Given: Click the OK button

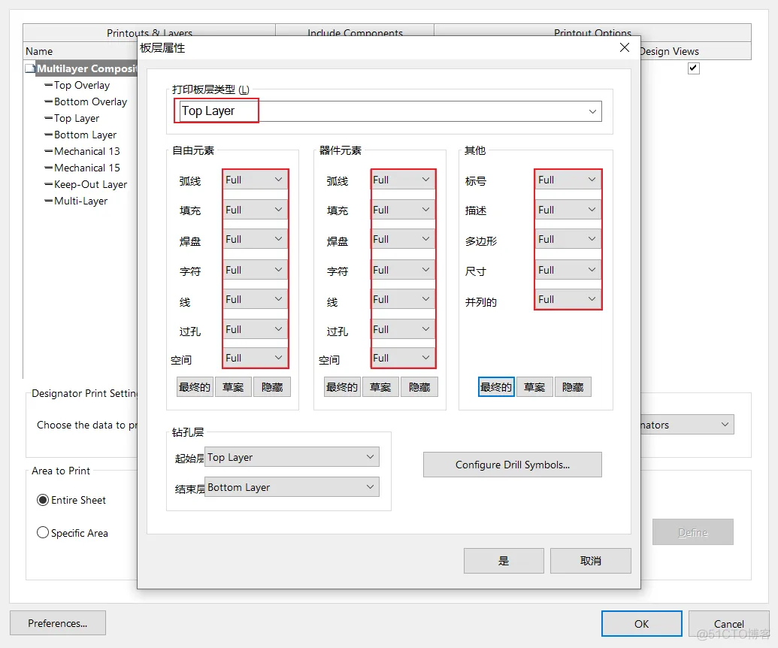Looking at the screenshot, I should coord(640,623).
